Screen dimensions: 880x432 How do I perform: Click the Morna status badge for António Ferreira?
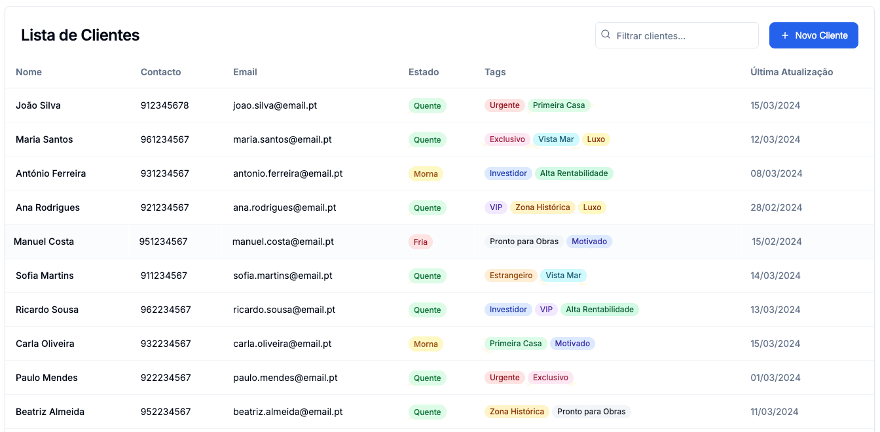pyautogui.click(x=426, y=174)
